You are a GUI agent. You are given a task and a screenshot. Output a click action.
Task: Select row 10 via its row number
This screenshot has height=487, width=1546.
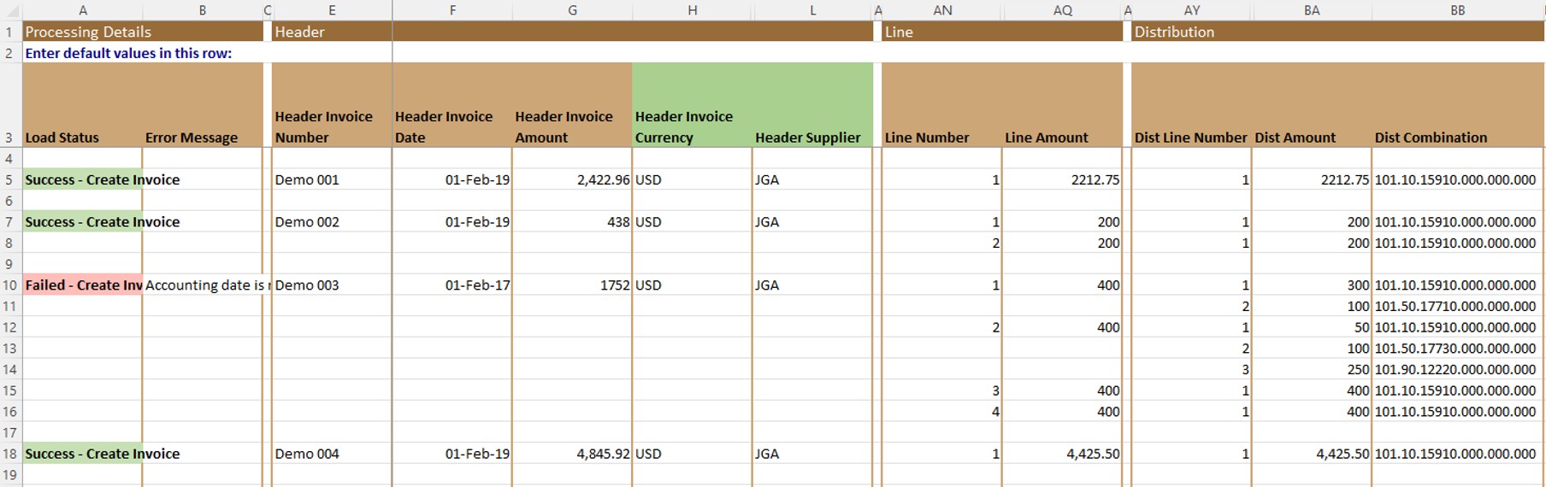coord(9,285)
